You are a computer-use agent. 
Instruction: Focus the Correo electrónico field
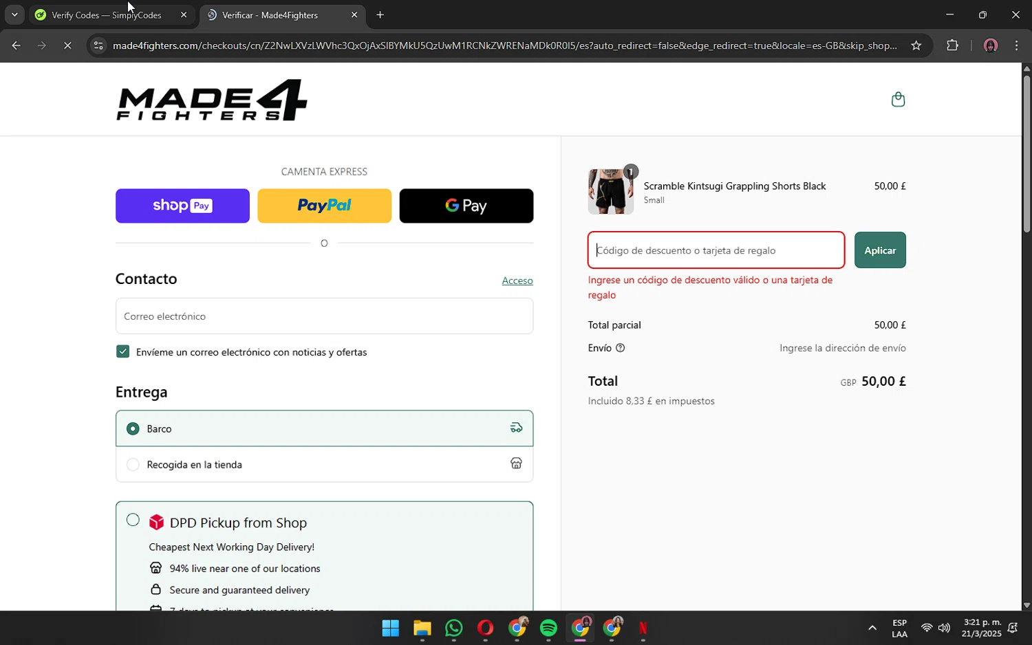click(324, 316)
